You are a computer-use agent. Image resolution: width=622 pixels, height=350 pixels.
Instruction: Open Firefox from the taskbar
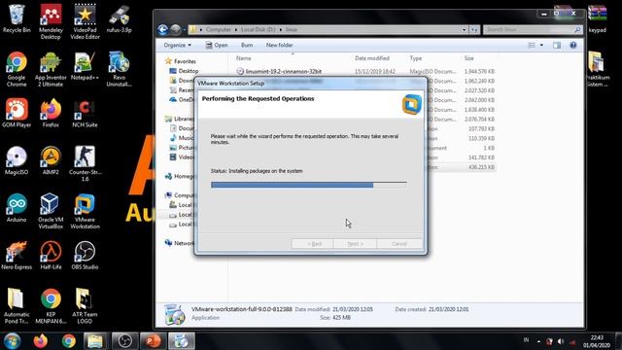41,341
